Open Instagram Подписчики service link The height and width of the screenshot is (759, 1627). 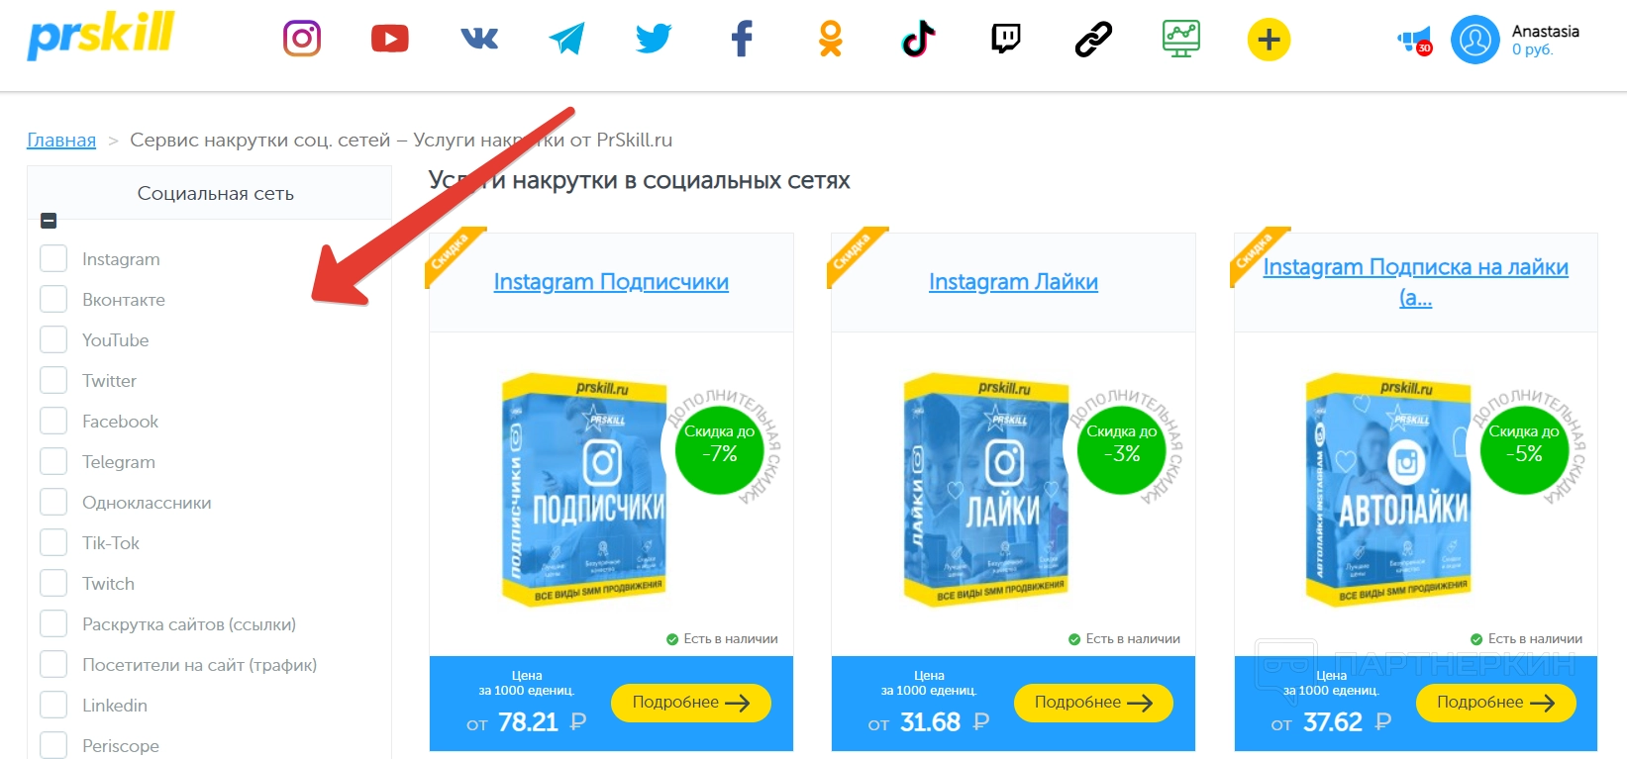point(611,282)
